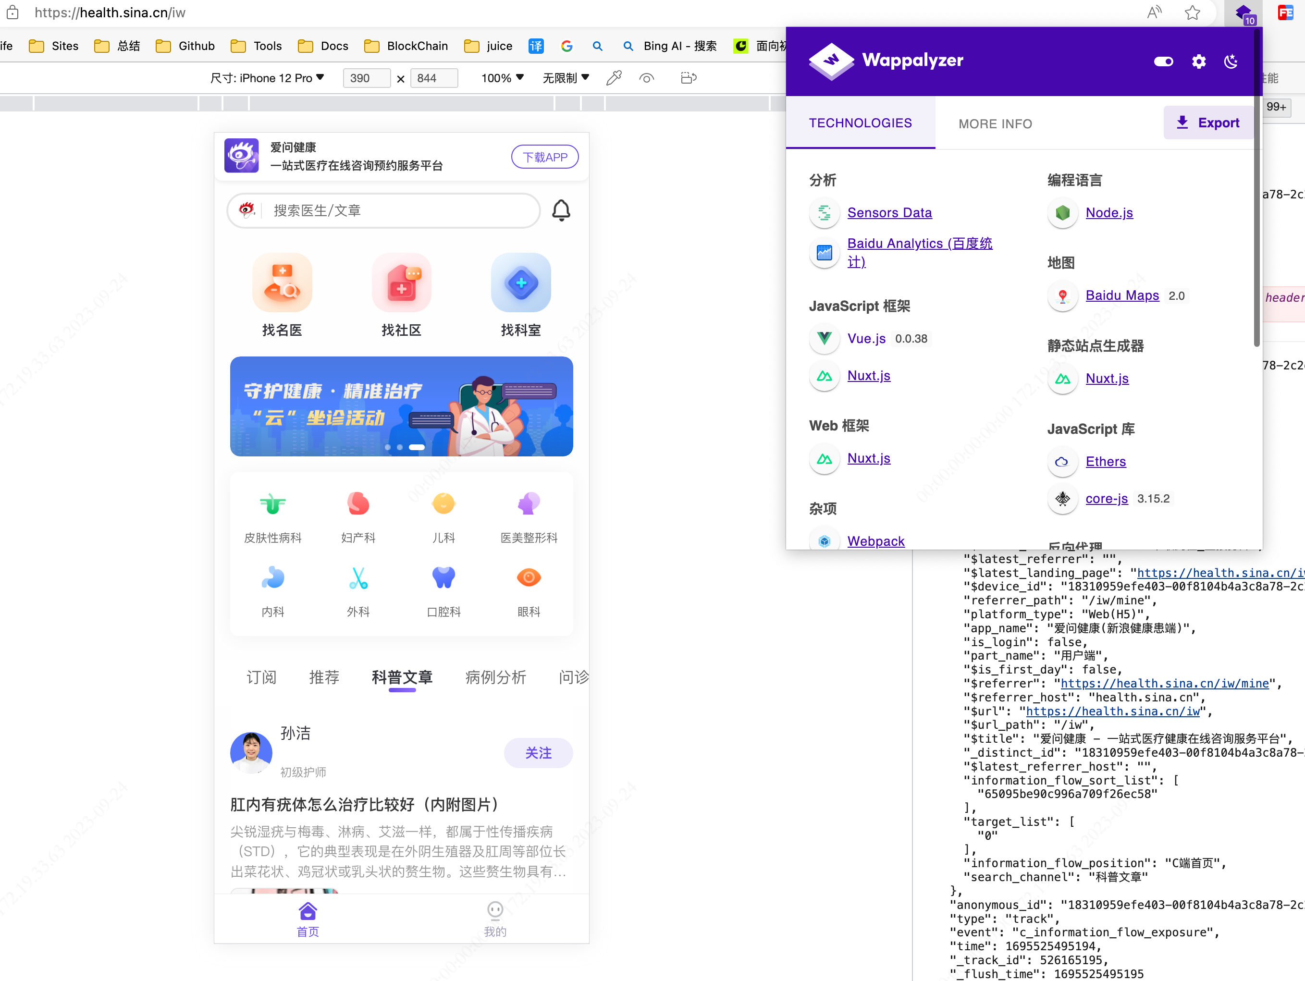Viewport: 1305px width, 981px height.
Task: Open 找社区 icon
Action: [x=401, y=283]
